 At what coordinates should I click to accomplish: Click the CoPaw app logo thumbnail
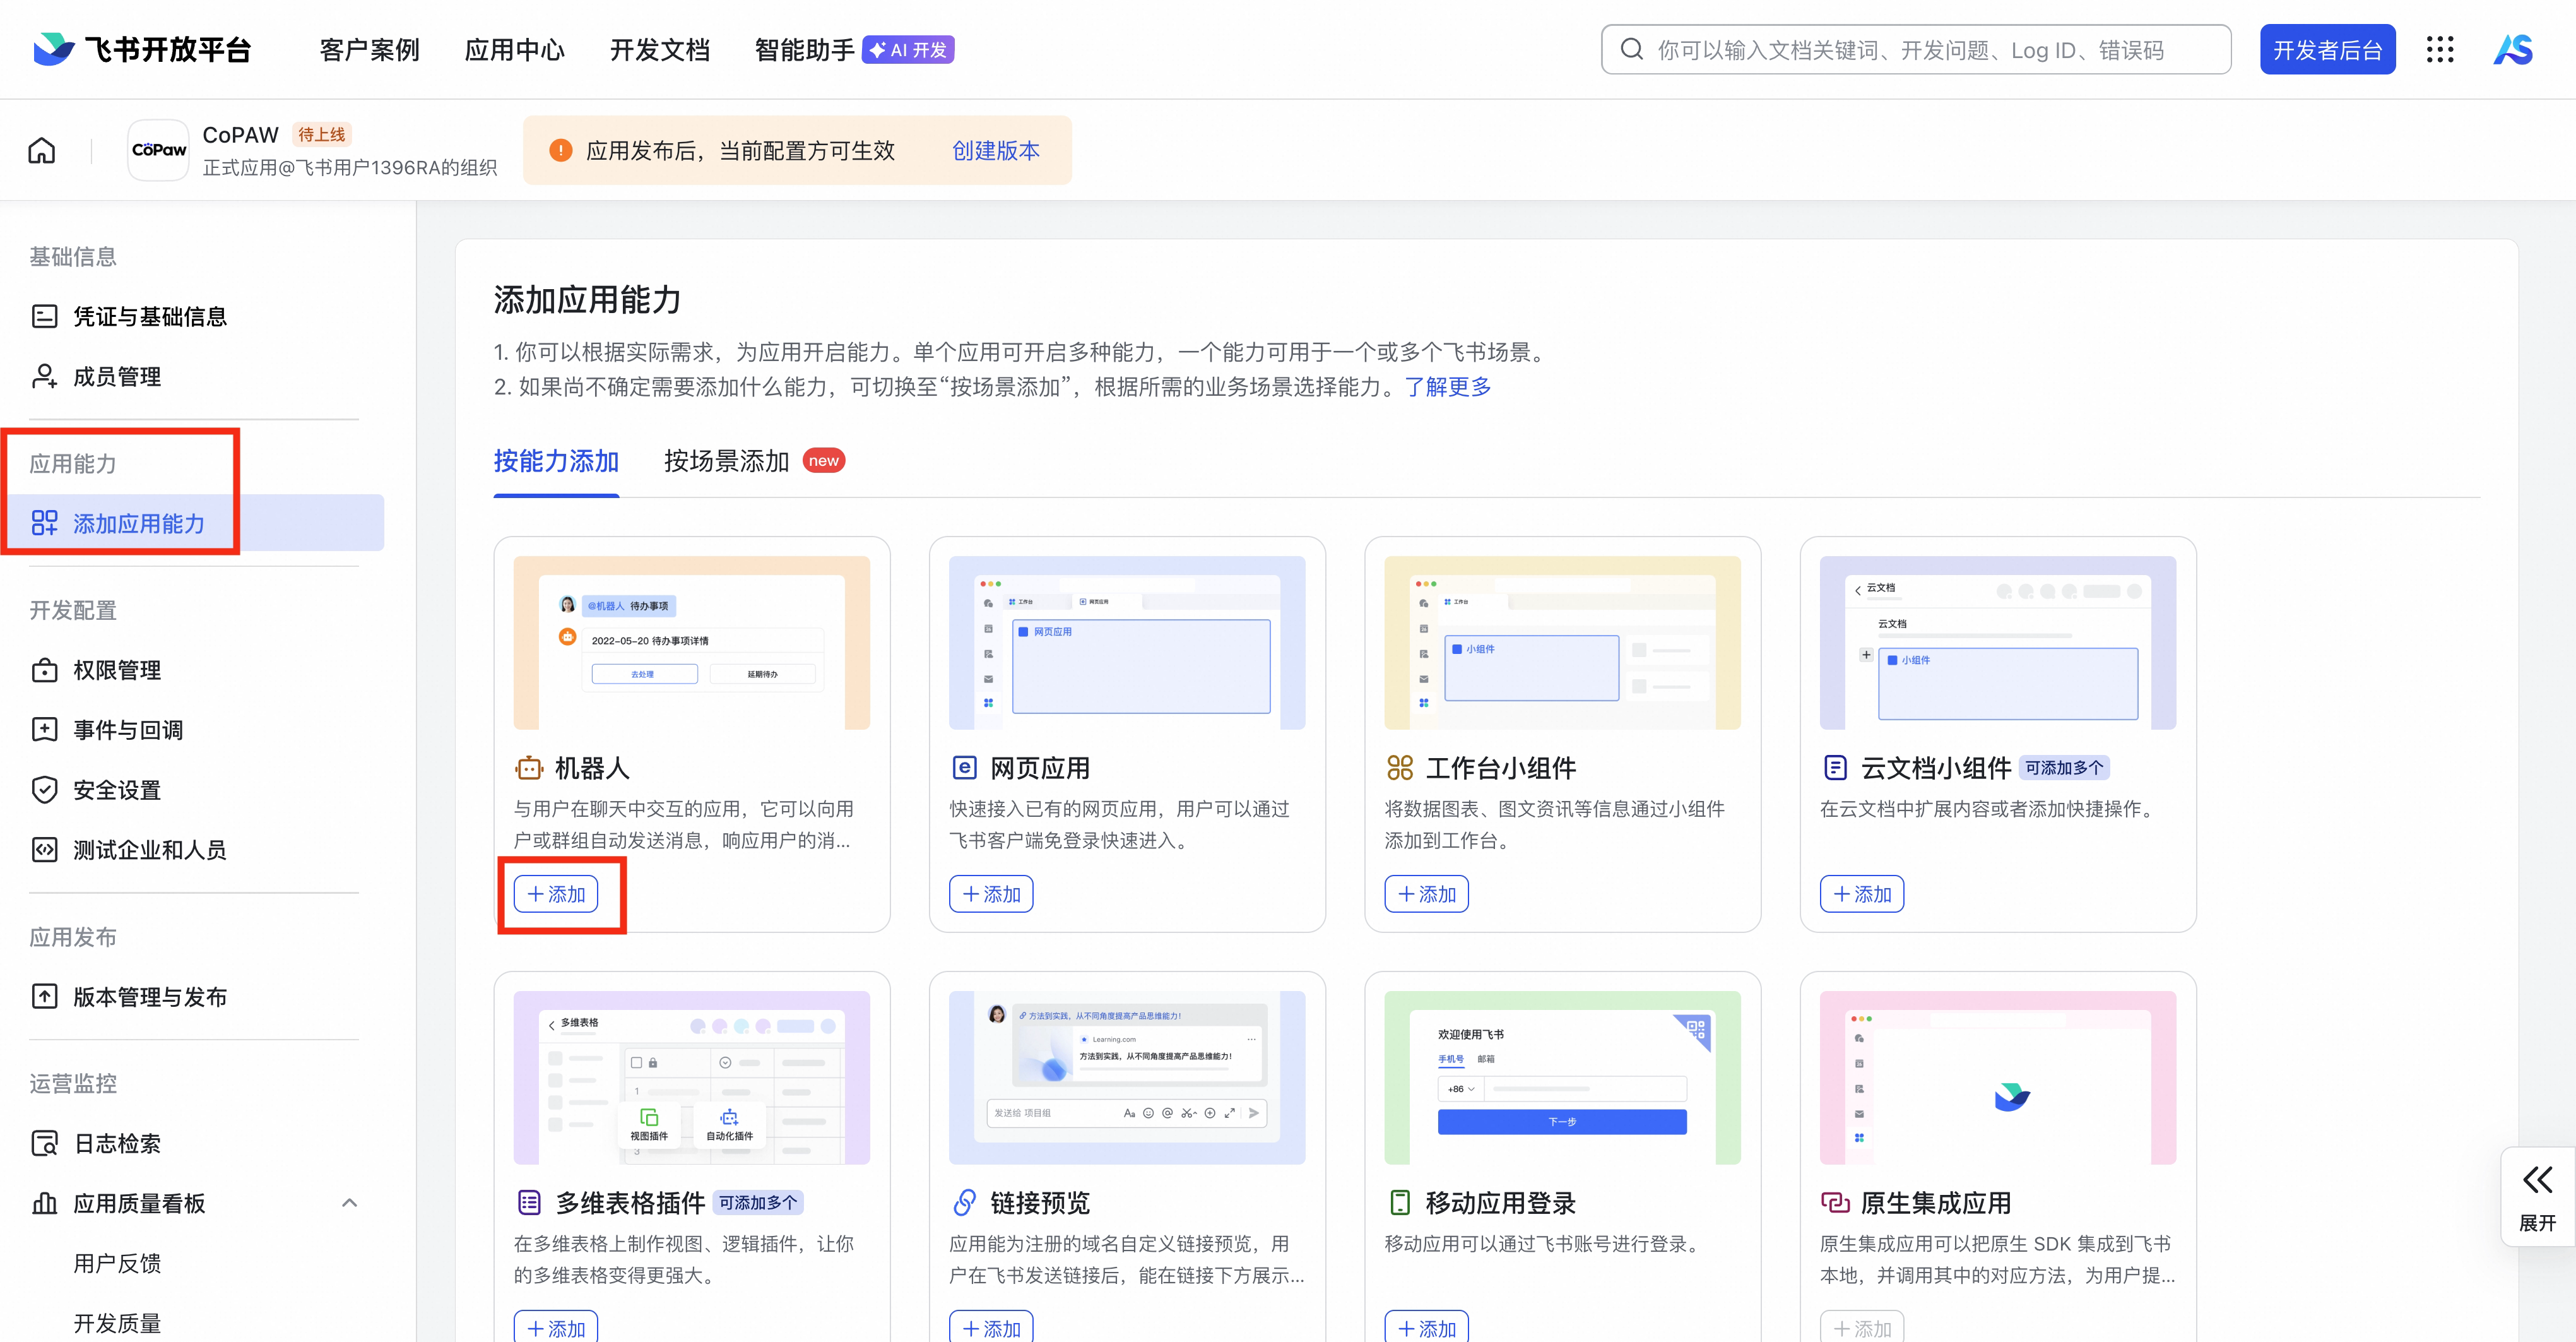pyautogui.click(x=159, y=150)
